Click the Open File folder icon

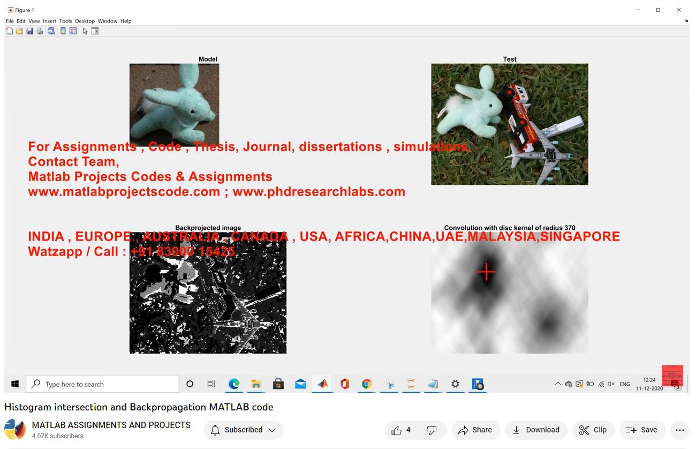pos(19,31)
